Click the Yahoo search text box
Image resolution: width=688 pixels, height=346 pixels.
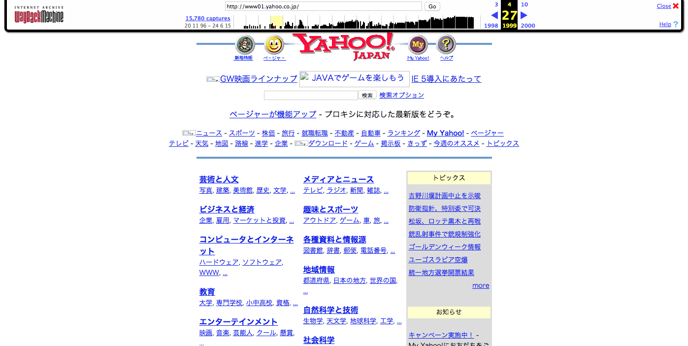click(311, 95)
